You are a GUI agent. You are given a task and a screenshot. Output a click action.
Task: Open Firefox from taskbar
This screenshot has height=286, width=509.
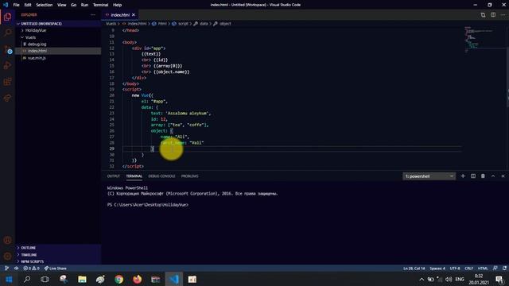coord(138,279)
